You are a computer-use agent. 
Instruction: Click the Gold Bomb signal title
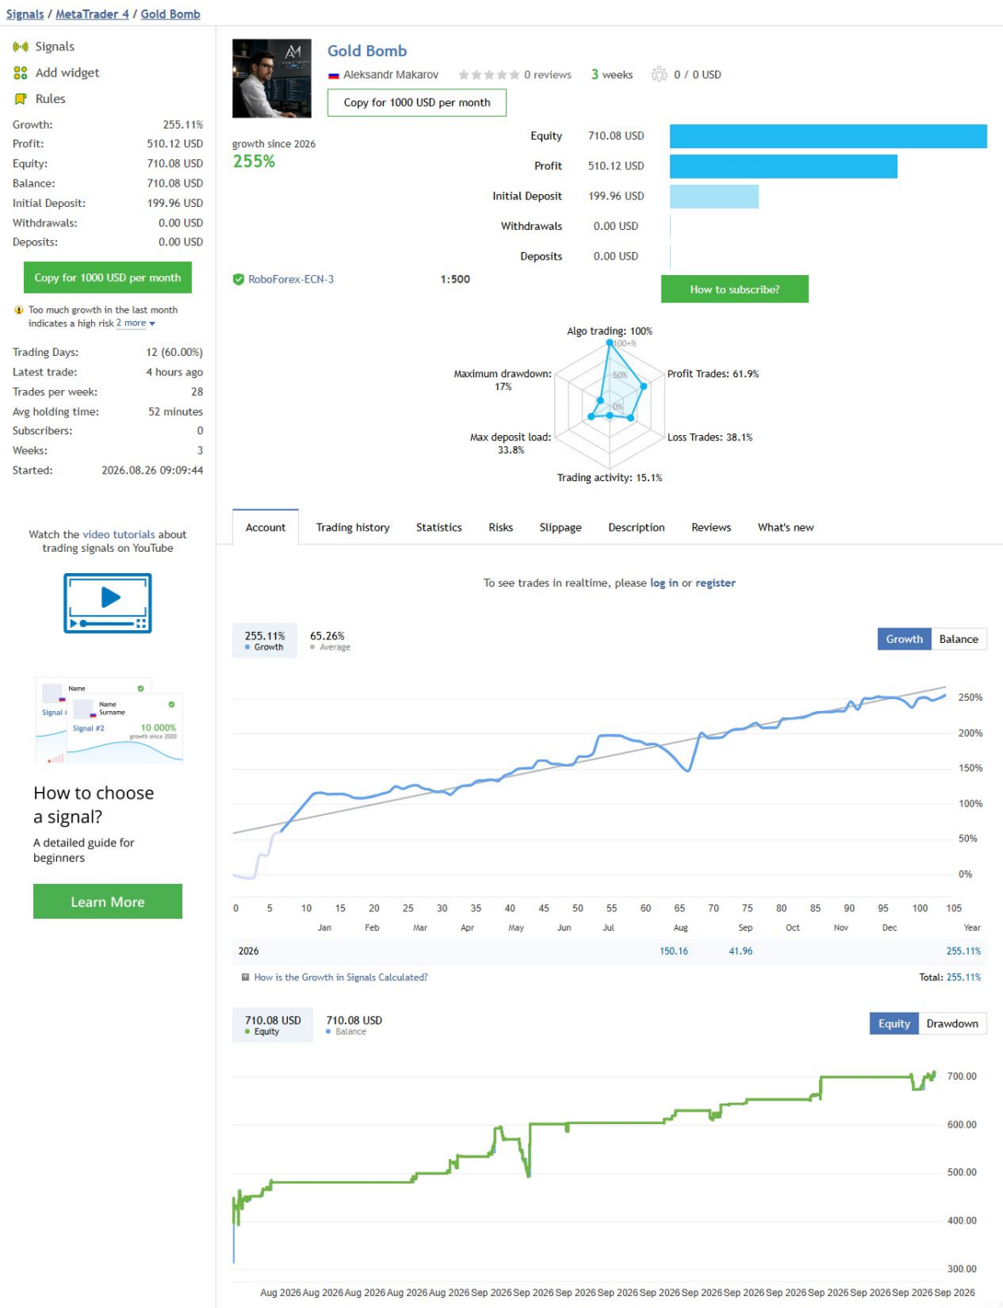(367, 51)
